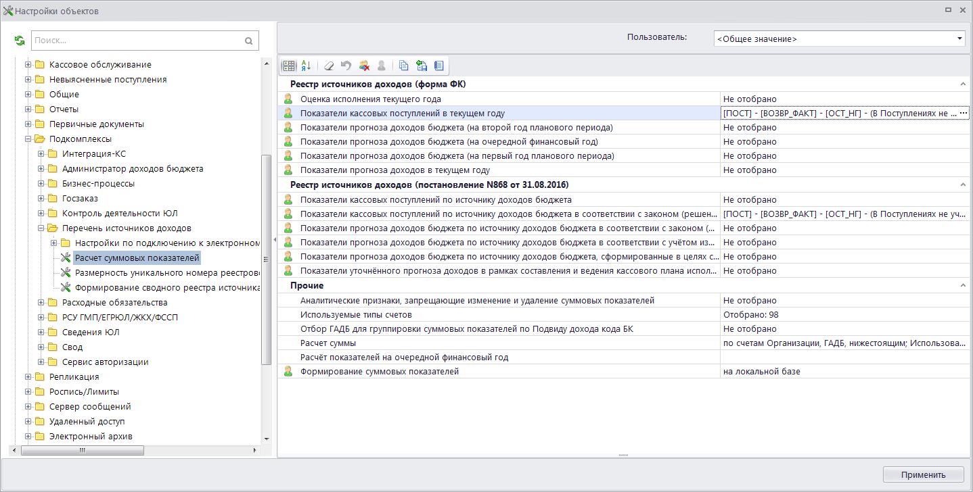Open the Пользователь dropdown
The height and width of the screenshot is (492, 973).
959,39
